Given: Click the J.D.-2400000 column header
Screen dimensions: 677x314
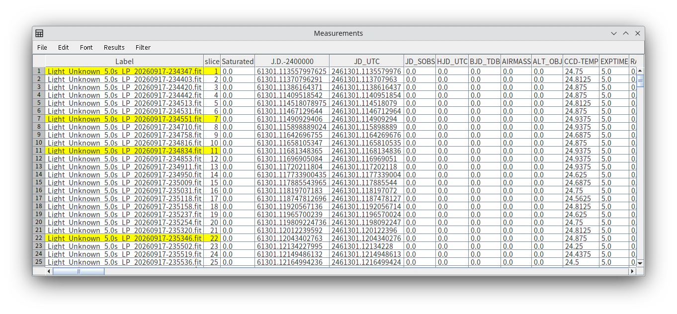Looking at the screenshot, I should 292,62.
